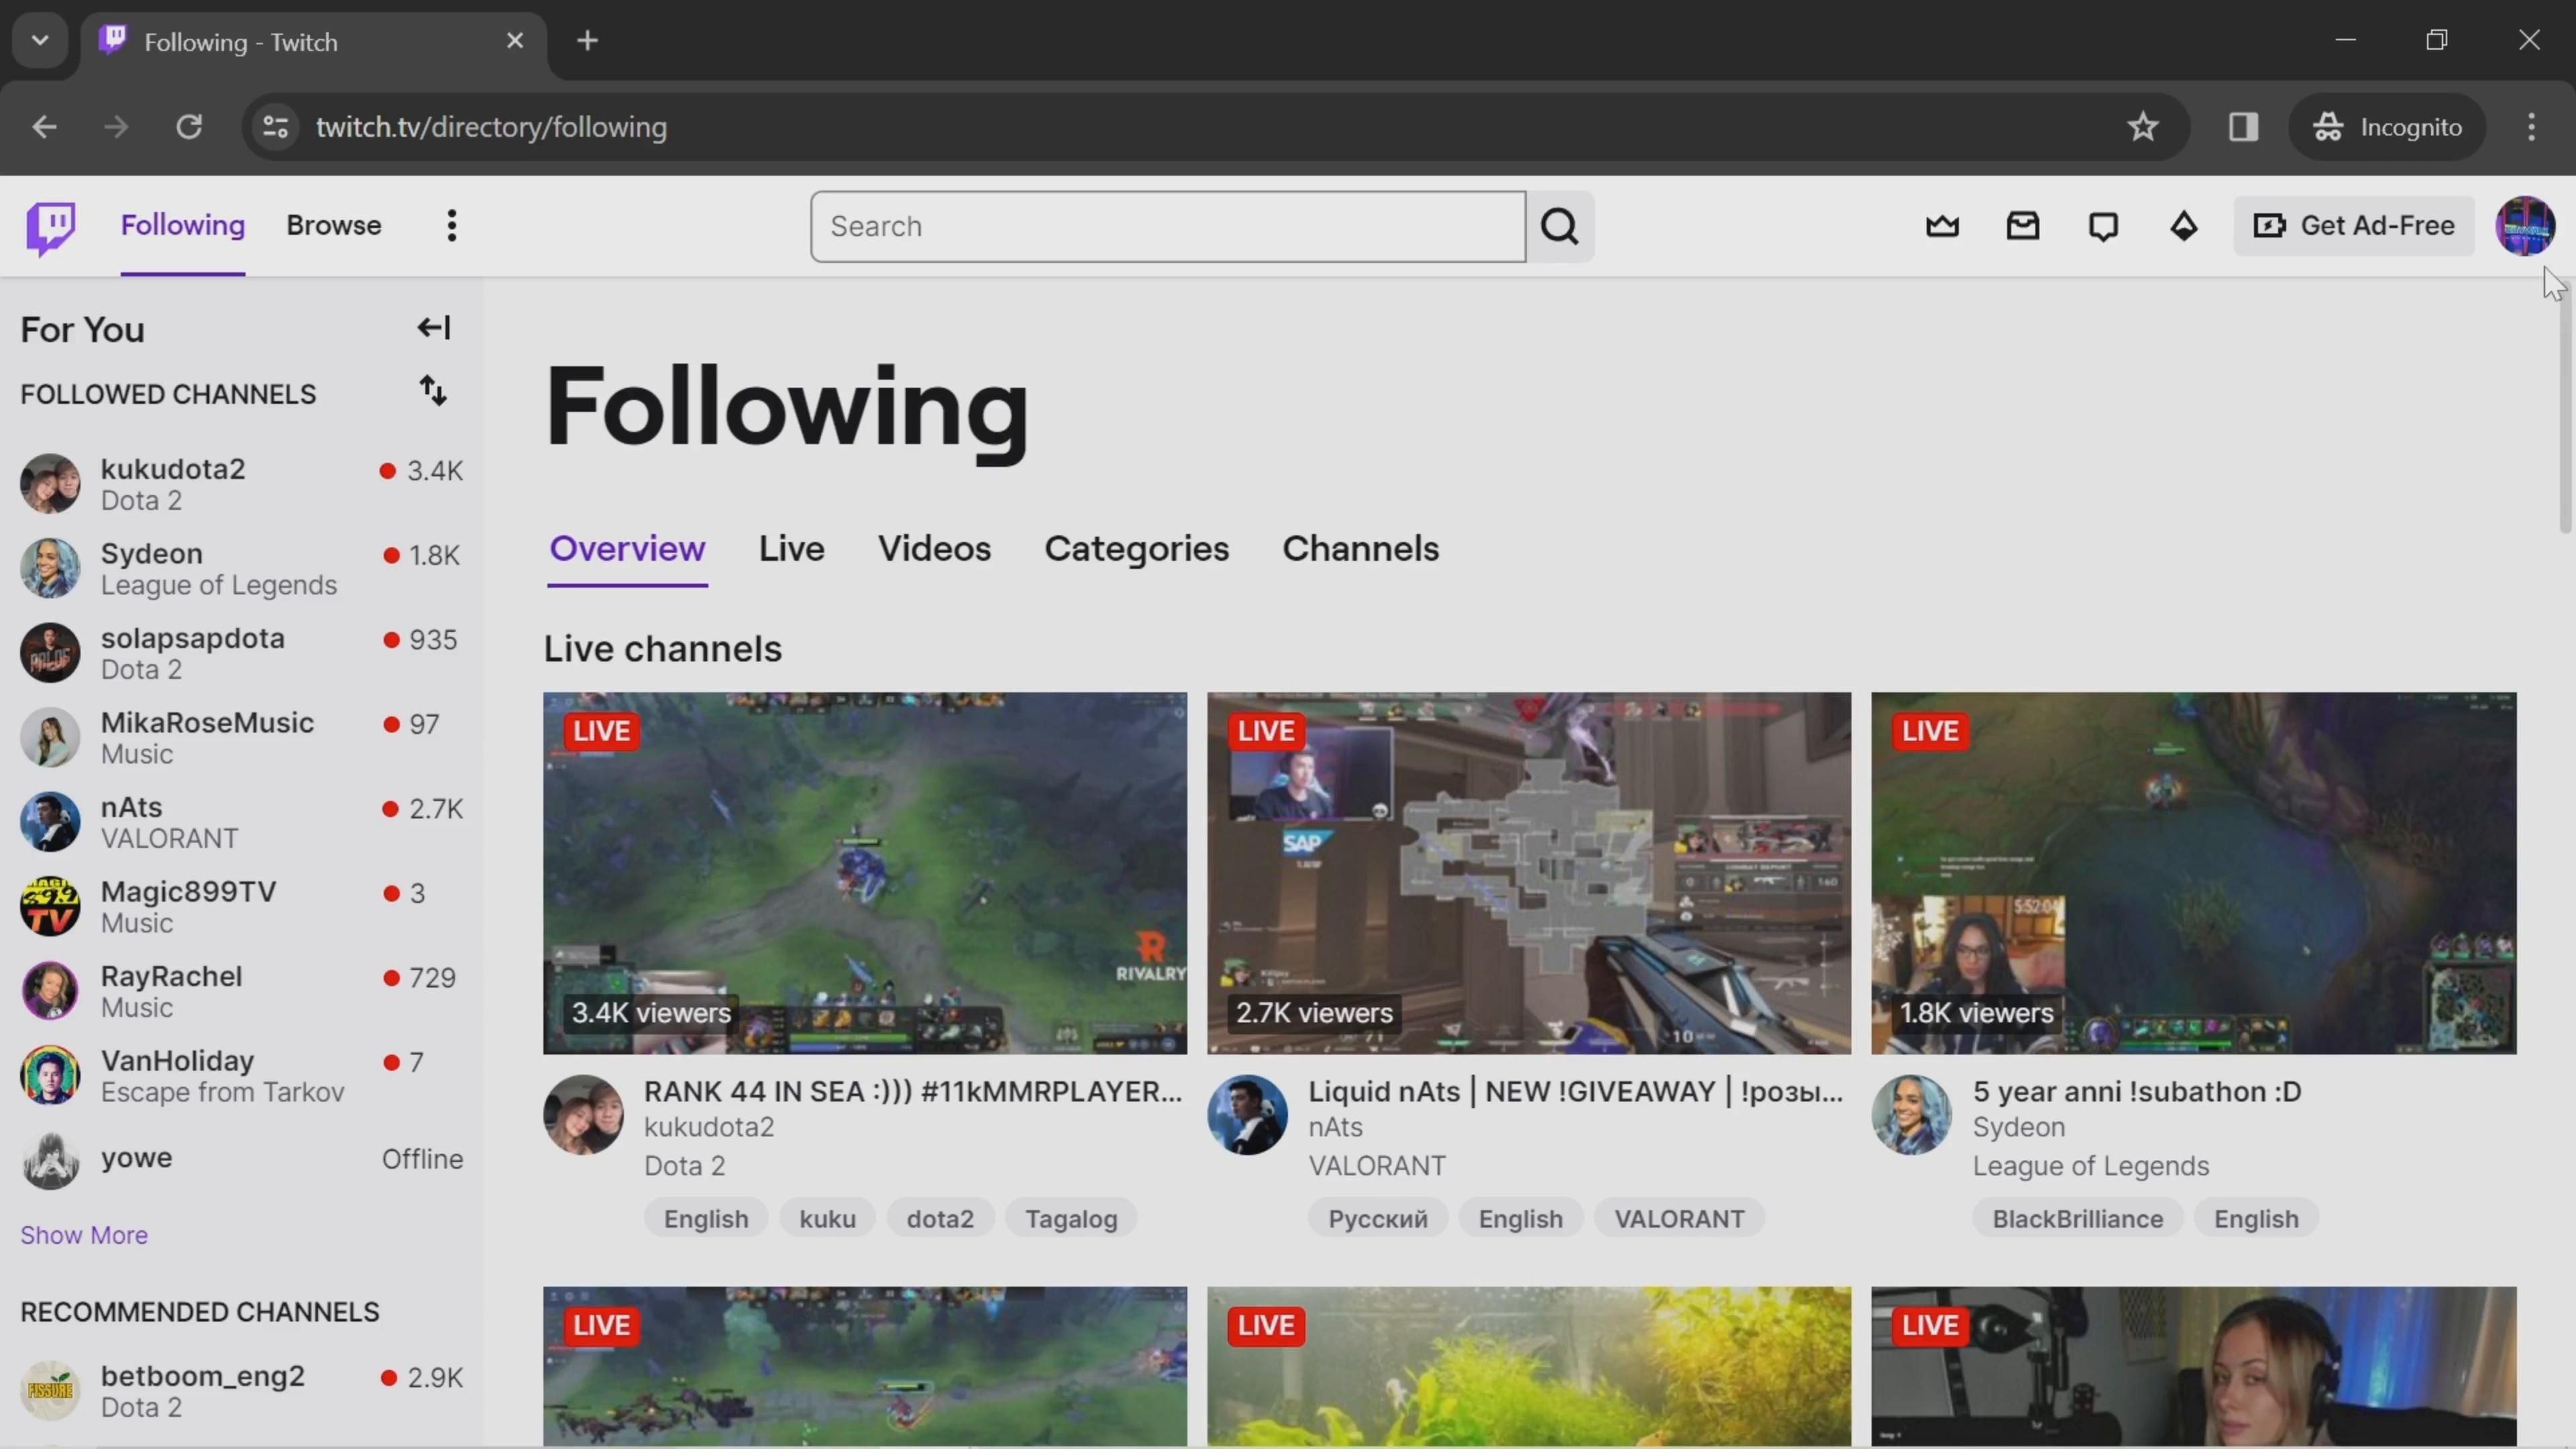Image resolution: width=2576 pixels, height=1449 pixels.
Task: Open the Prime Loot crown icon
Action: click(x=1942, y=226)
